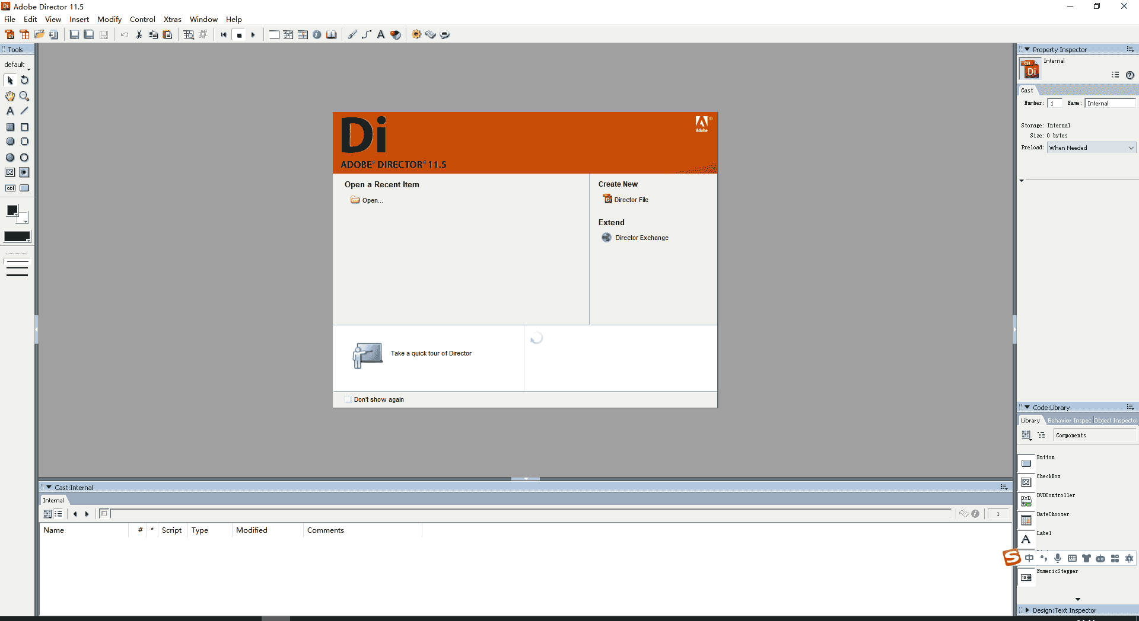Click the Property Inspector help icon
This screenshot has height=621, width=1139.
click(1130, 75)
